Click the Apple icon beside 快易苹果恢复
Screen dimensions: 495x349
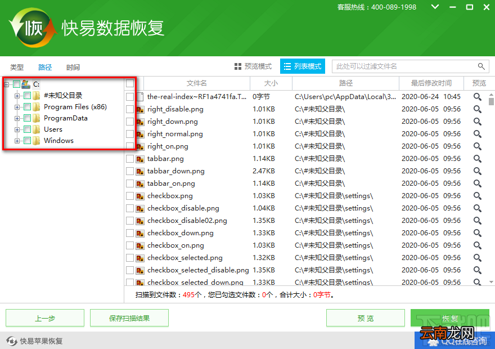pyautogui.click(x=12, y=341)
